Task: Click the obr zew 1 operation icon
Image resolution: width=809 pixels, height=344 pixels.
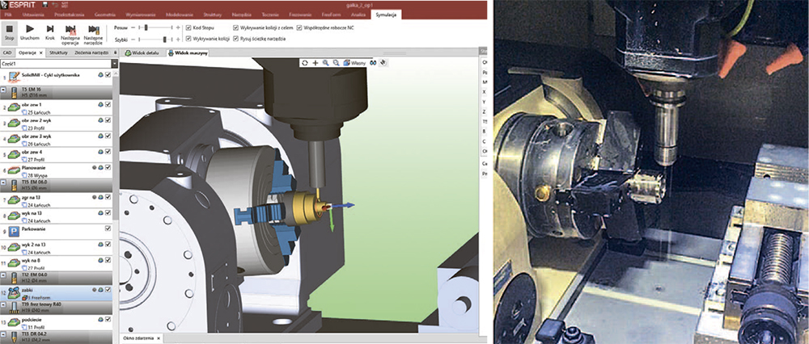Action: click(14, 107)
